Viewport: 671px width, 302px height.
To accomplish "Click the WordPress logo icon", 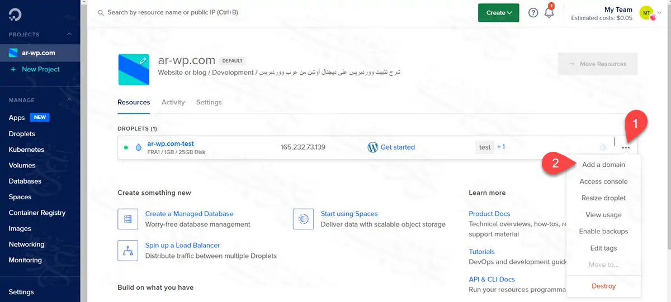I will (373, 147).
